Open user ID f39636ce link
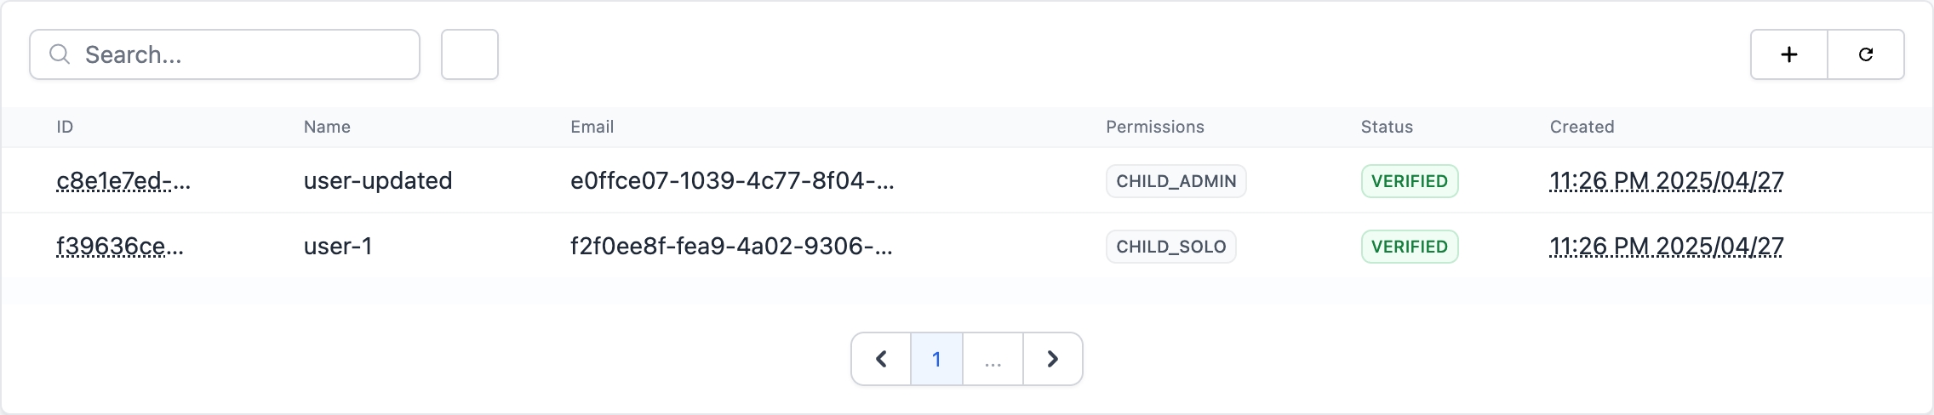 coord(120,246)
